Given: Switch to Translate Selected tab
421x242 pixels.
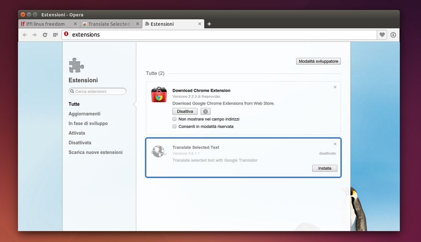Looking at the screenshot, I should (x=110, y=24).
